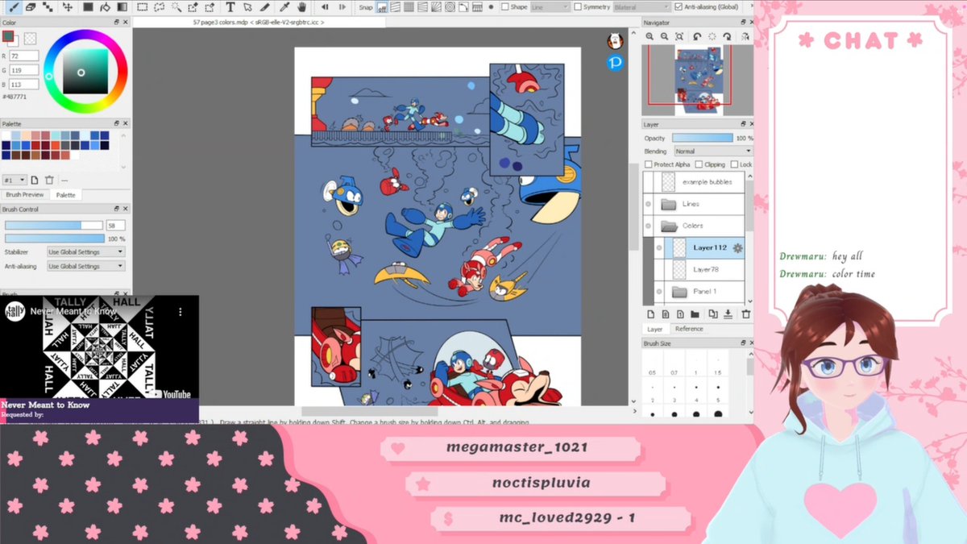Viewport: 967px width, 544px height.
Task: Click the Undo arrow in toolbar
Action: [325, 6]
